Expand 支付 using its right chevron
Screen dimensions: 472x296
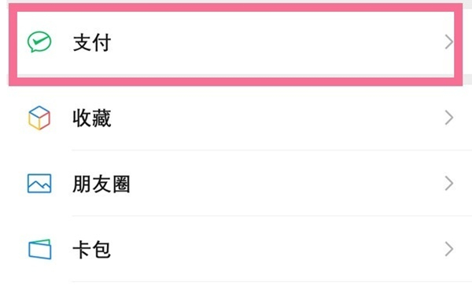pyautogui.click(x=449, y=42)
